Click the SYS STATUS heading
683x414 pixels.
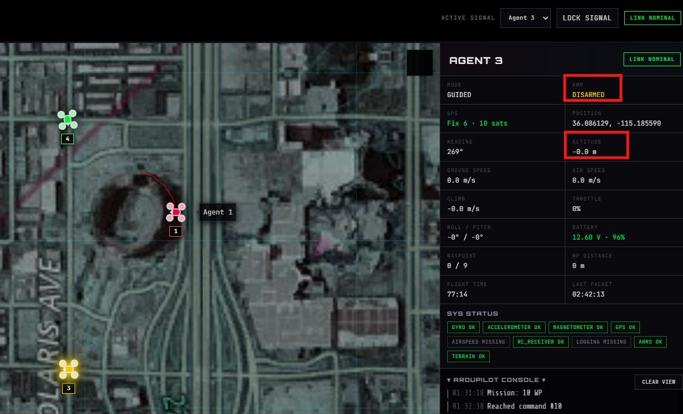[x=472, y=313]
